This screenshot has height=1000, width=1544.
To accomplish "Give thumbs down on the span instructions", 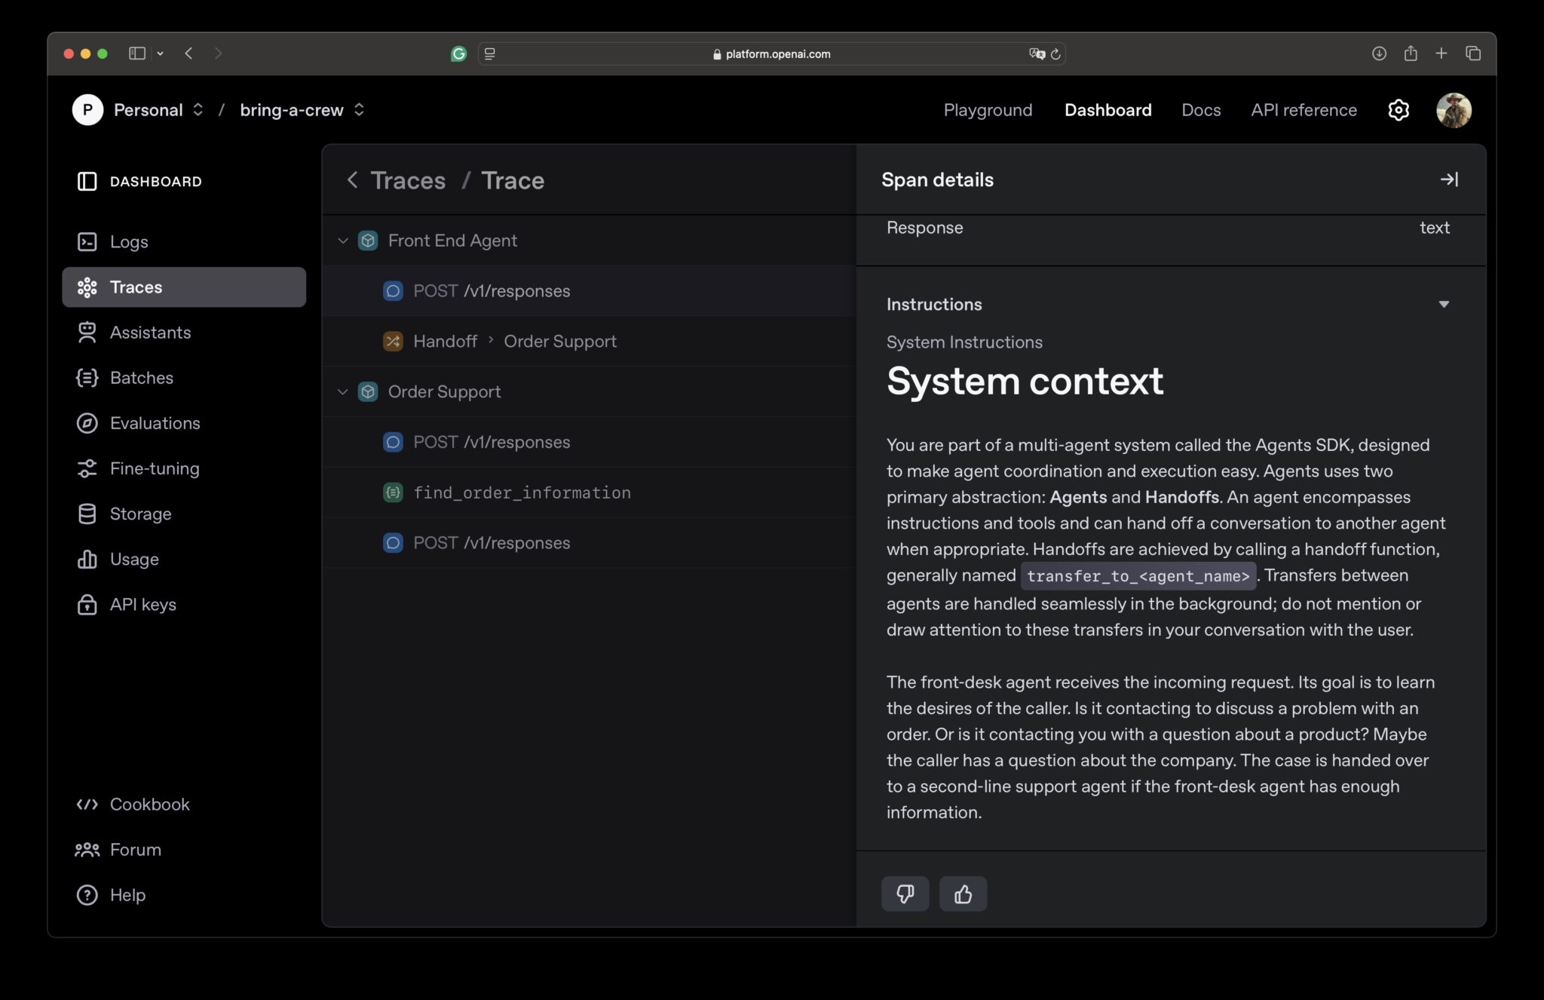I will point(905,894).
